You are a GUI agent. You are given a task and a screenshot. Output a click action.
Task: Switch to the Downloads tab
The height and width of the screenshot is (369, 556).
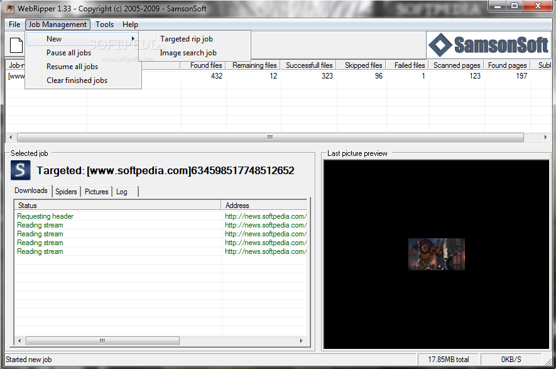click(x=31, y=190)
